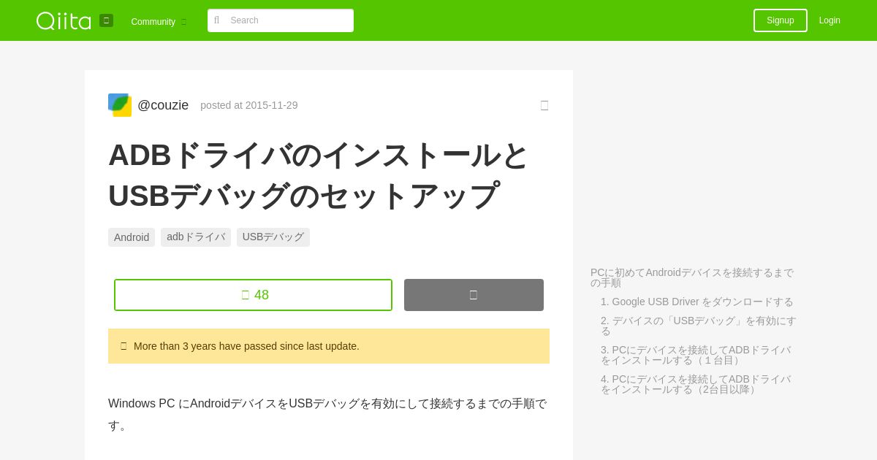Go to ADBドライバをインストールする（2台目以降） section
The image size is (877, 460).
696,384
